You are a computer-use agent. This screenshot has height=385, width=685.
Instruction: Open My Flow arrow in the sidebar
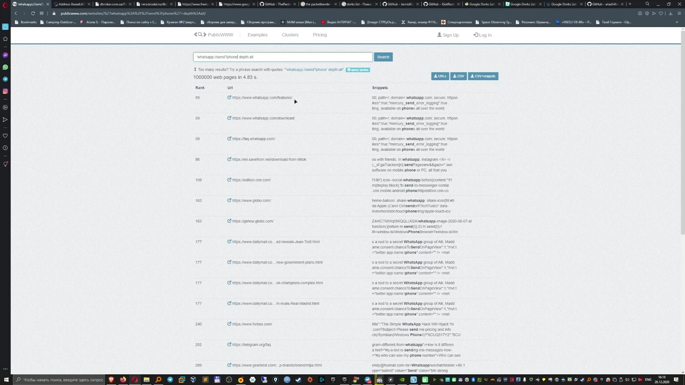coord(5,119)
